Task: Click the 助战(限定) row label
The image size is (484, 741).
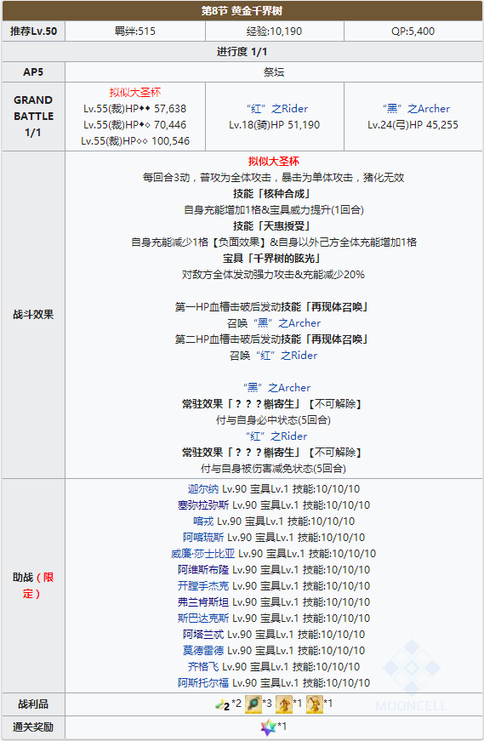Action: tap(33, 586)
